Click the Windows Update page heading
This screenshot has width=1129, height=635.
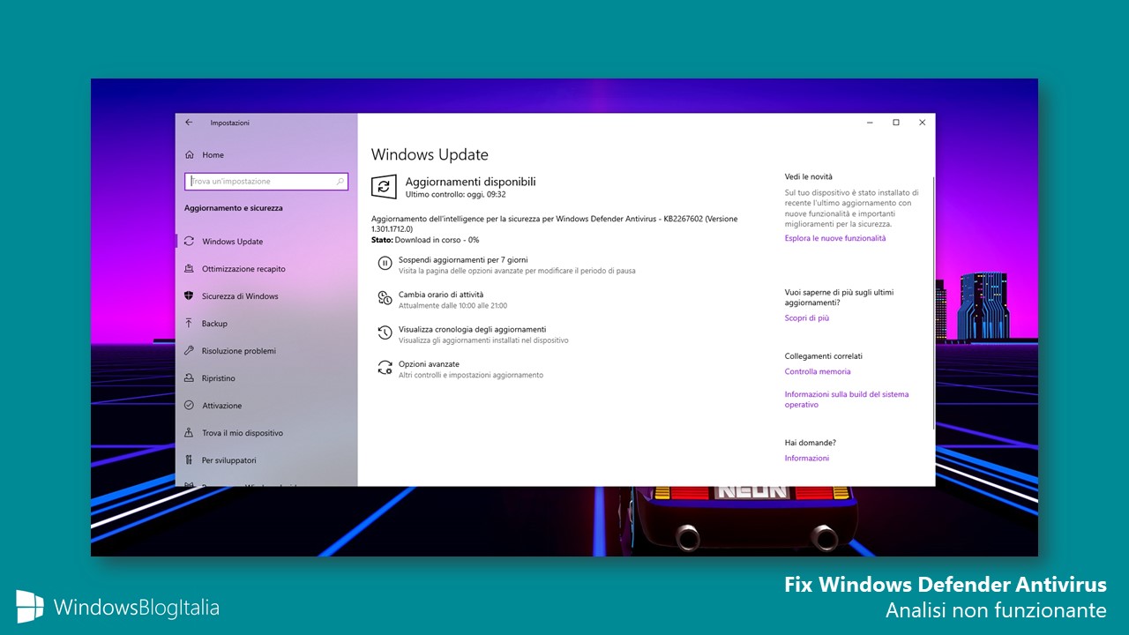click(x=430, y=154)
